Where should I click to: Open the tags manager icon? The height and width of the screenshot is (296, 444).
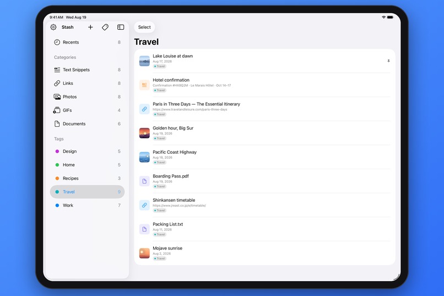coord(105,27)
